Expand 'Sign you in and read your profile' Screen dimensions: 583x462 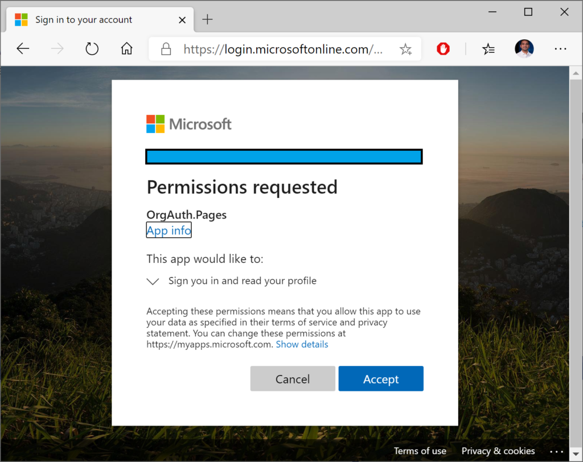(x=153, y=281)
